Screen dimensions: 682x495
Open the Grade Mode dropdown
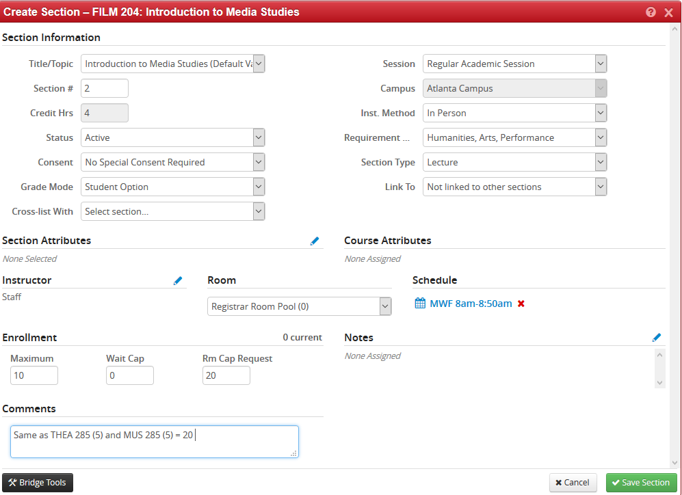[x=172, y=187]
